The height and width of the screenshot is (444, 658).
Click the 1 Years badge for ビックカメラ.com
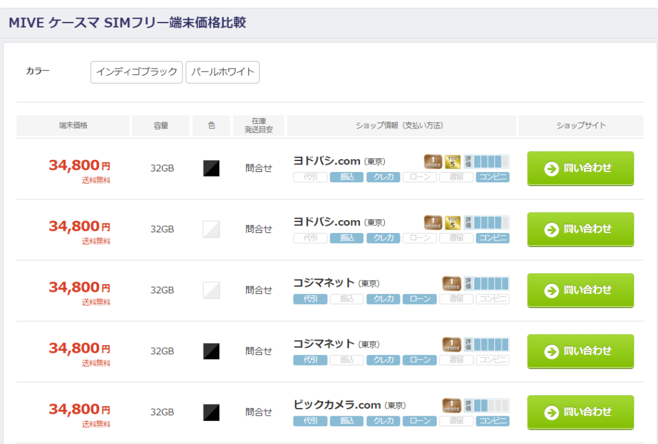[x=452, y=406]
